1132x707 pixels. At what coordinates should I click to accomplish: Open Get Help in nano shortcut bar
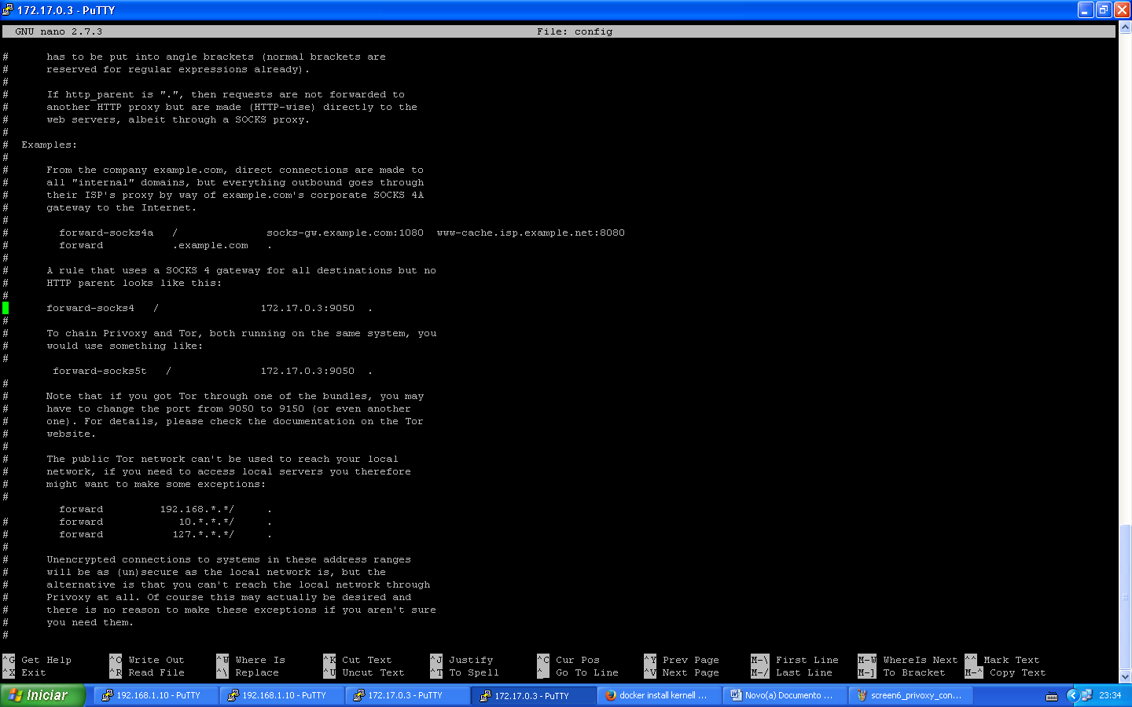tap(46, 660)
